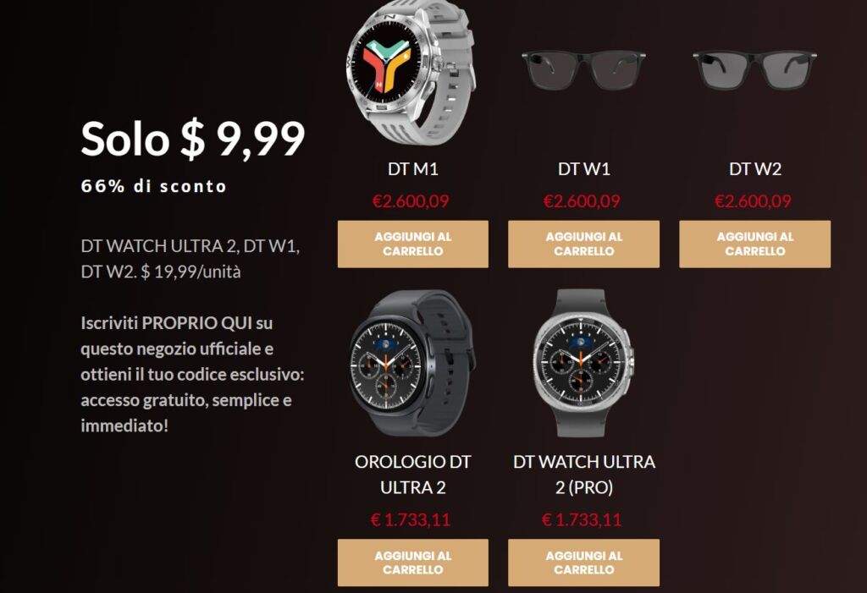Image resolution: width=867 pixels, height=593 pixels.
Task: Open the DT WATCH ULTRA 2 (PRO) title
Action: coord(584,475)
